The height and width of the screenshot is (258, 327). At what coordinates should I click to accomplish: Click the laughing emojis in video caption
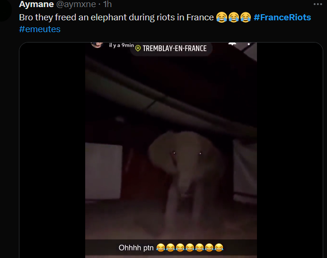pyautogui.click(x=190, y=248)
